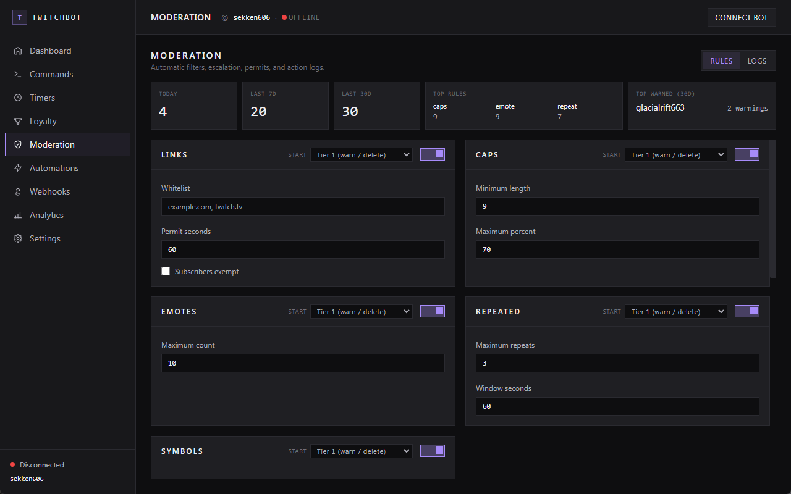The image size is (791, 494).
Task: Click the LAST 7D count 20
Action: [259, 112]
